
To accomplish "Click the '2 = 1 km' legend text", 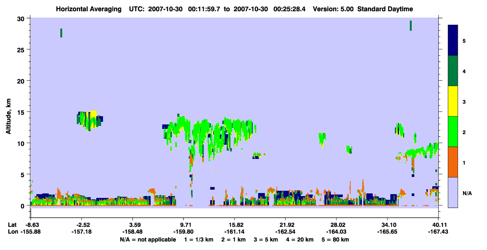I will click(x=234, y=240).
